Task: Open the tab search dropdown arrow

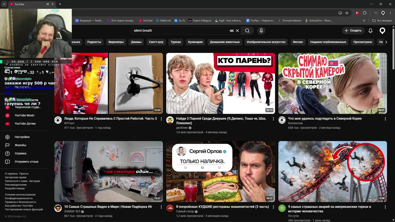Action: 4,4
